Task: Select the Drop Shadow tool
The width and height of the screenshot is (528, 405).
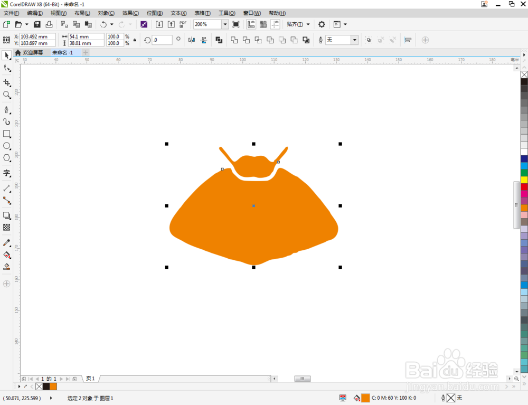Action: [7, 215]
